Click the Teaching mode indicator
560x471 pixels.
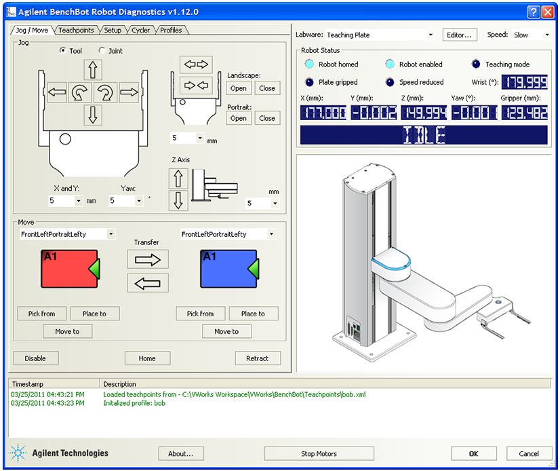(x=477, y=64)
